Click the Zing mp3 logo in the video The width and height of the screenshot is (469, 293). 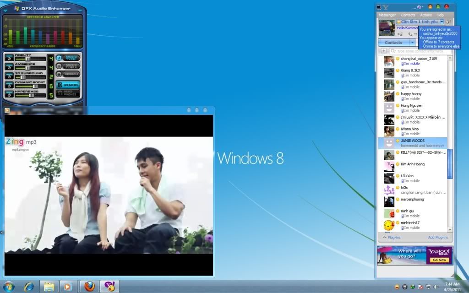pos(21,142)
